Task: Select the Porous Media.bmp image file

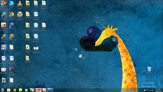Action: click(x=36, y=50)
